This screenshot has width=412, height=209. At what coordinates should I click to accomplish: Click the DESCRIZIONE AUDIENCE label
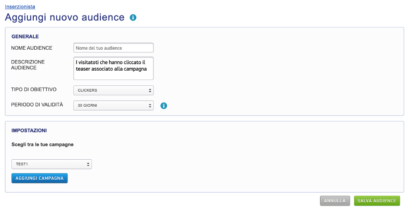28,64
